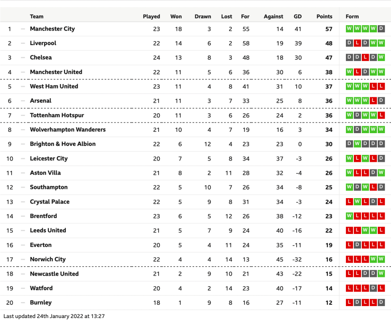The height and width of the screenshot is (322, 391).
Task: Click the movement indicator next to Everton
Action: coord(23,245)
